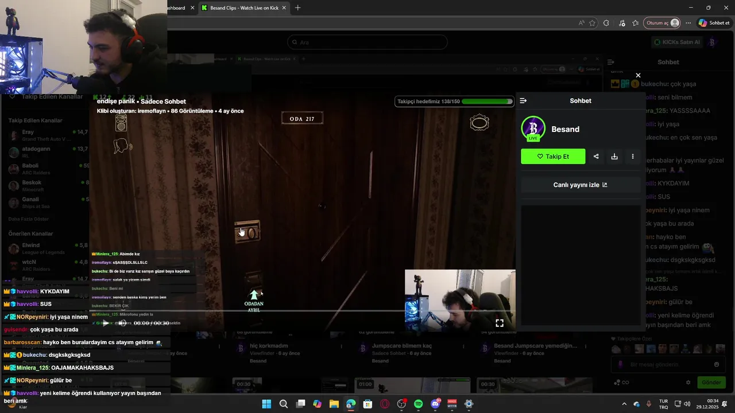Focus the Kick search box labeled Ara
This screenshot has height=413, width=735.
click(x=367, y=42)
